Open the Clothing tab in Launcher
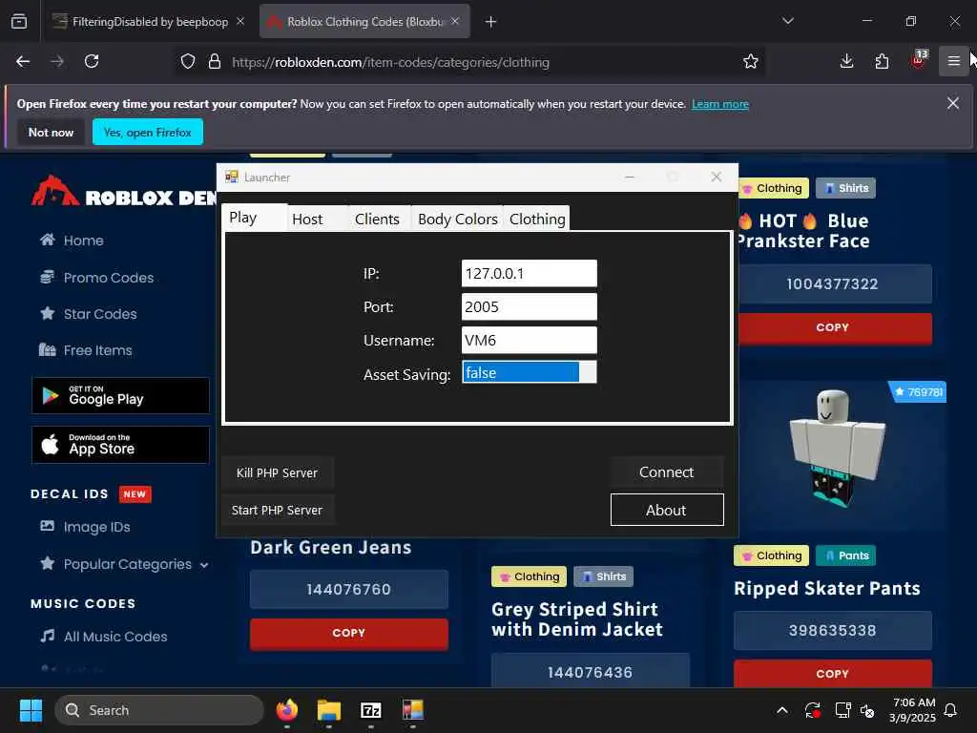 tap(537, 219)
